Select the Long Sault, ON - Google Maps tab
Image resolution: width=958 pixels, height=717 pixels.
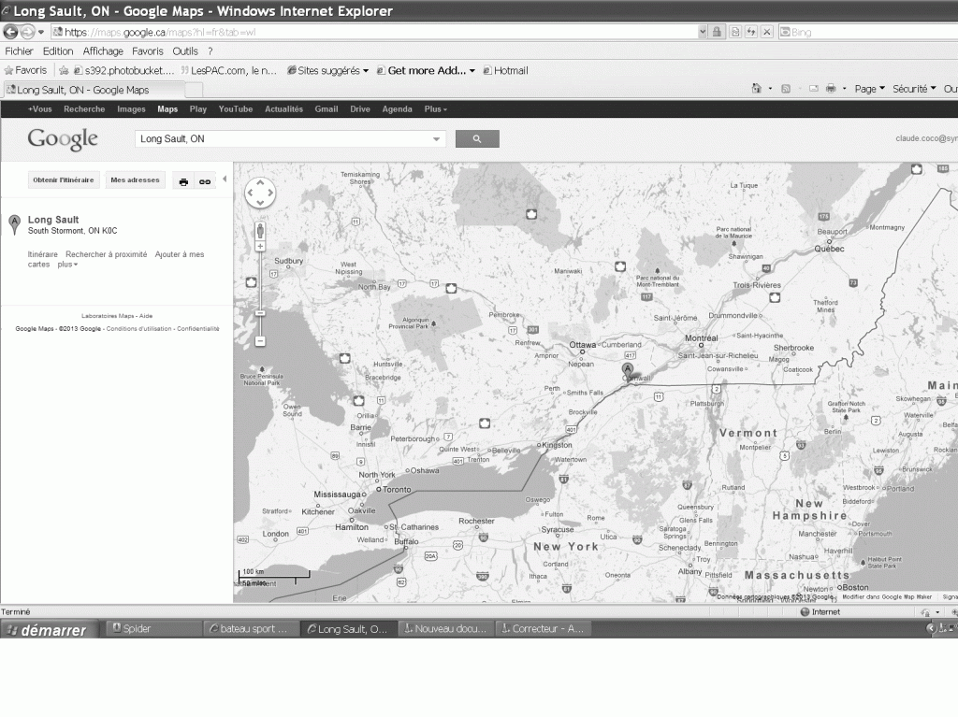click(x=93, y=90)
